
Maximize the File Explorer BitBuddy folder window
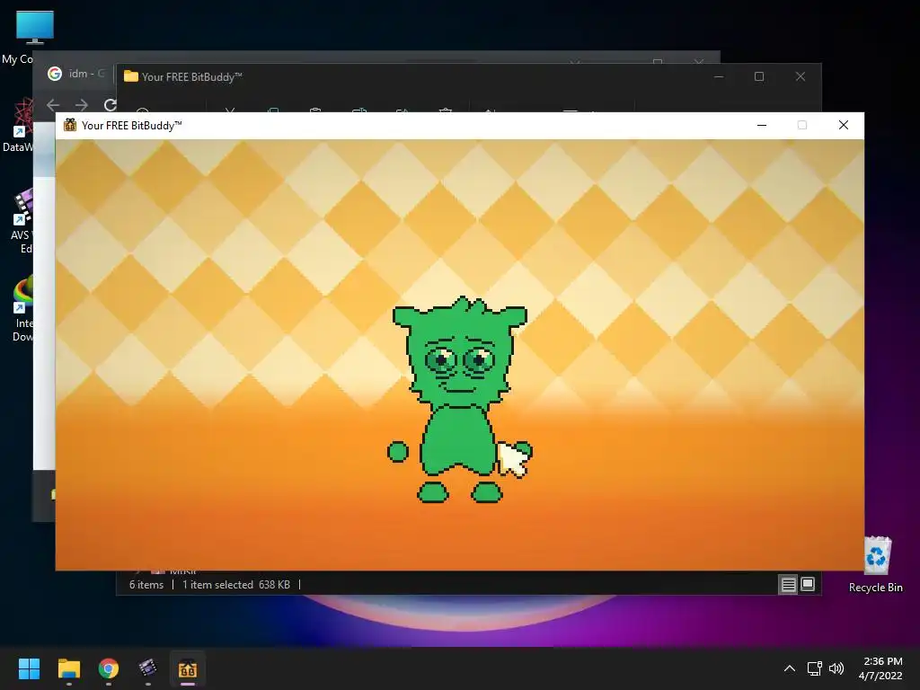[759, 76]
